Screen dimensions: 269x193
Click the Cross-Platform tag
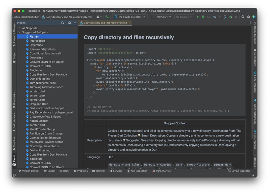click(x=198, y=165)
